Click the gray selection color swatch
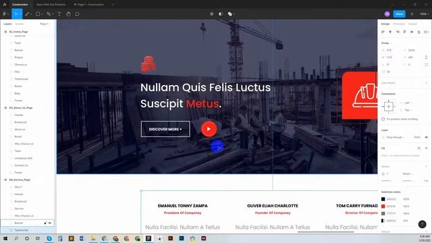 [383, 213]
